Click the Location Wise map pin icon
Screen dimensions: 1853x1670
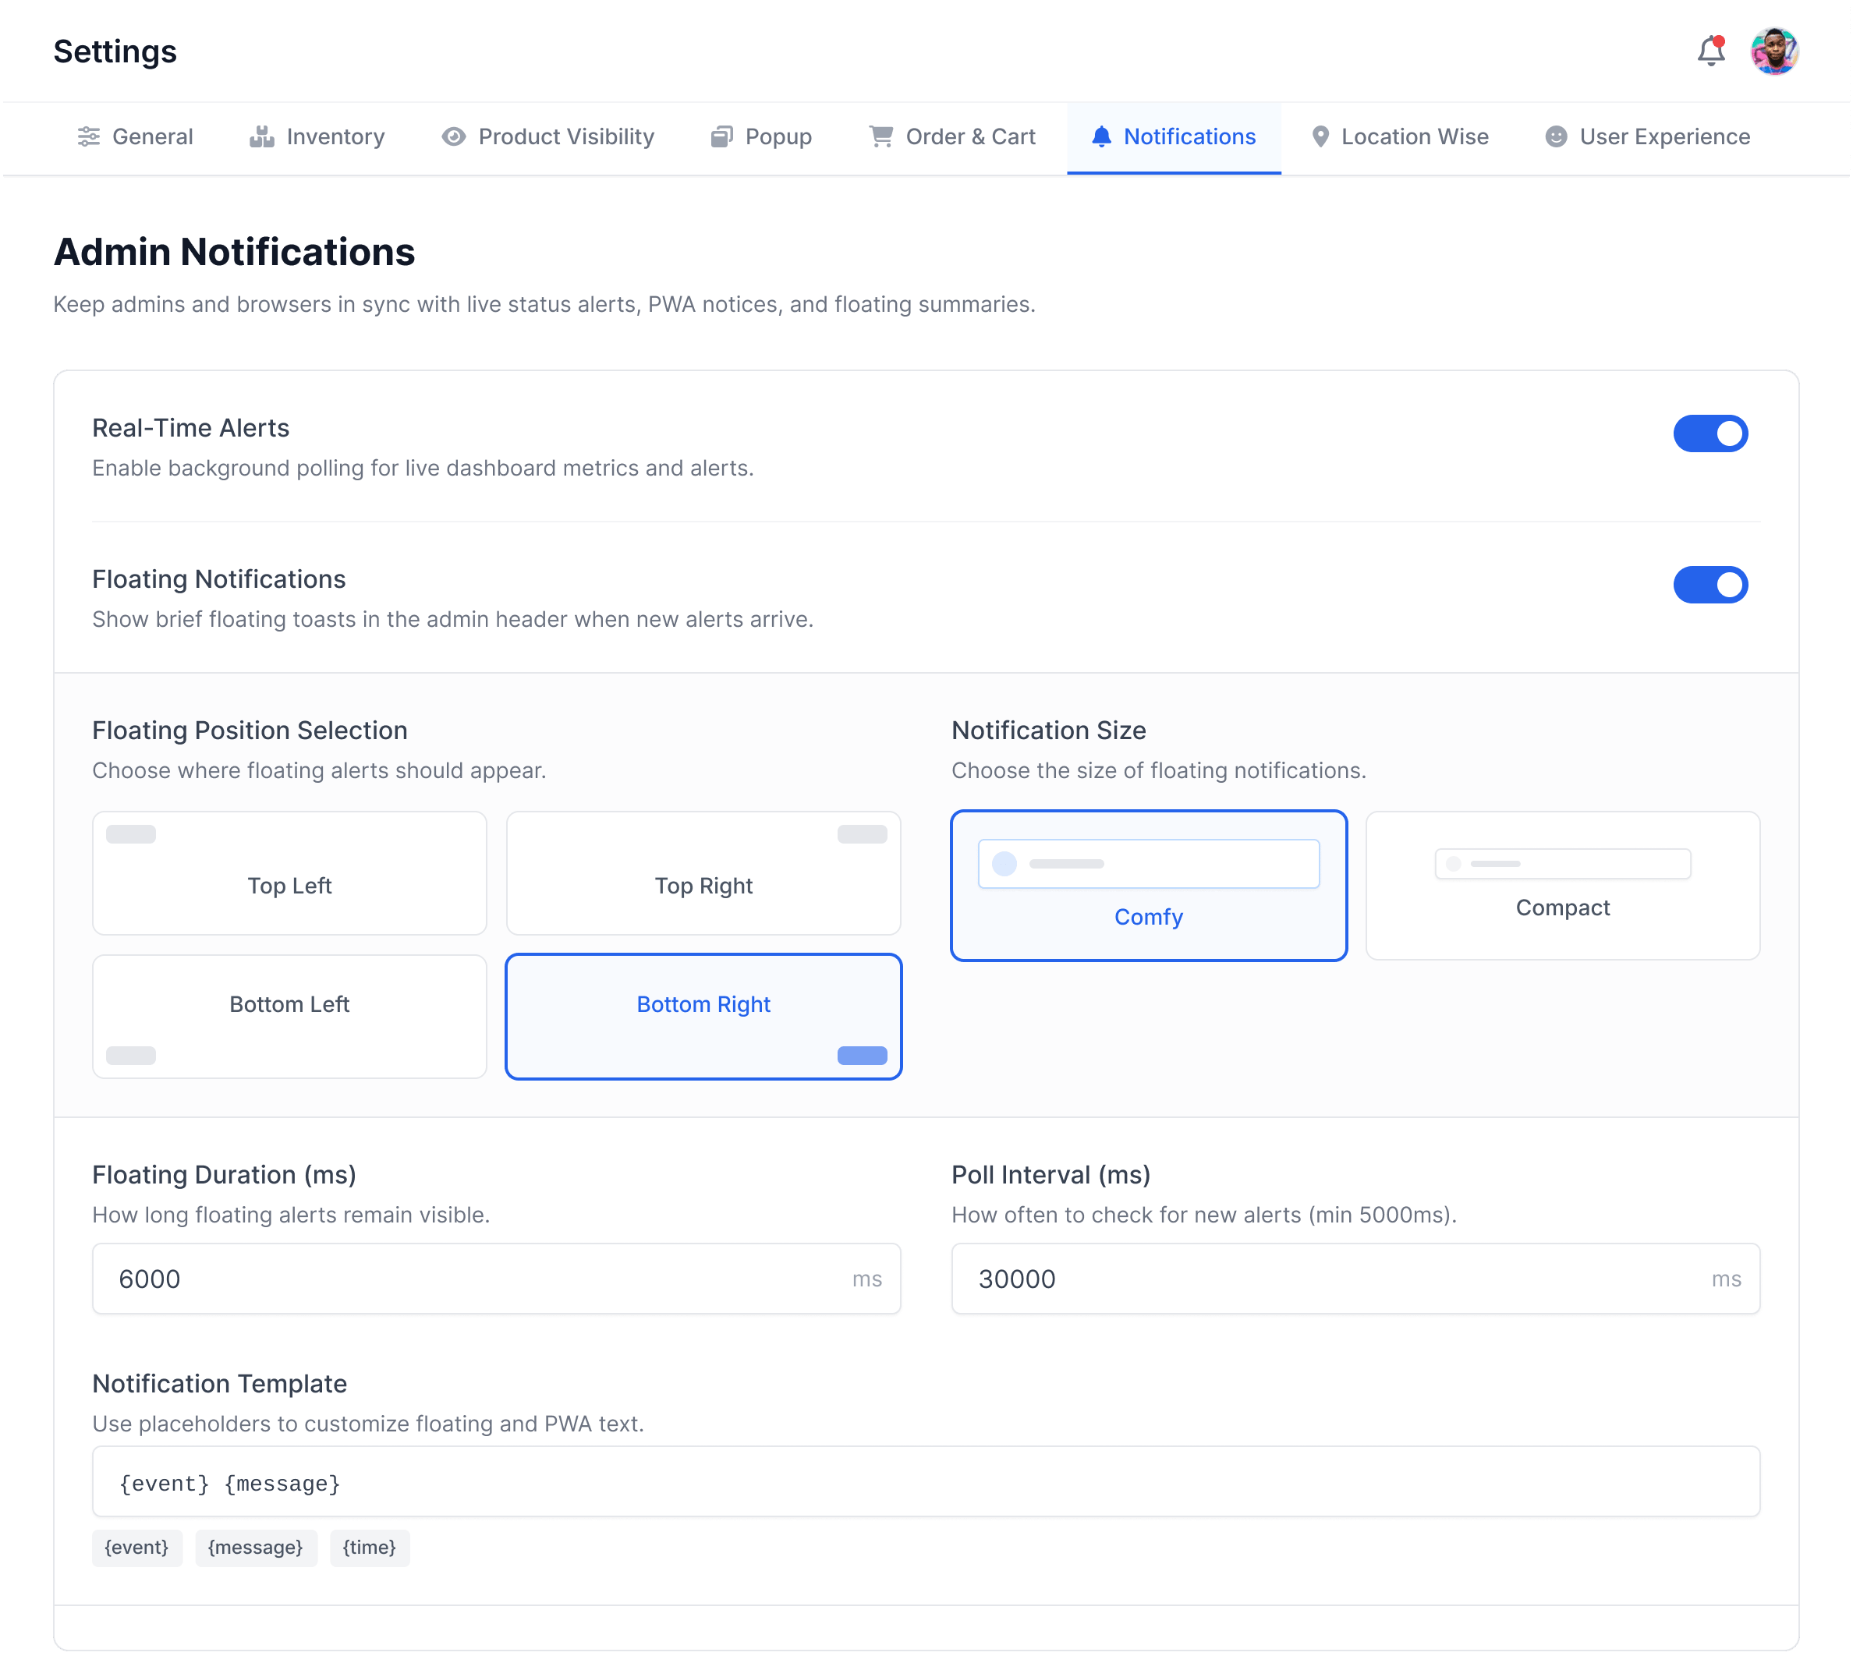[x=1320, y=136]
